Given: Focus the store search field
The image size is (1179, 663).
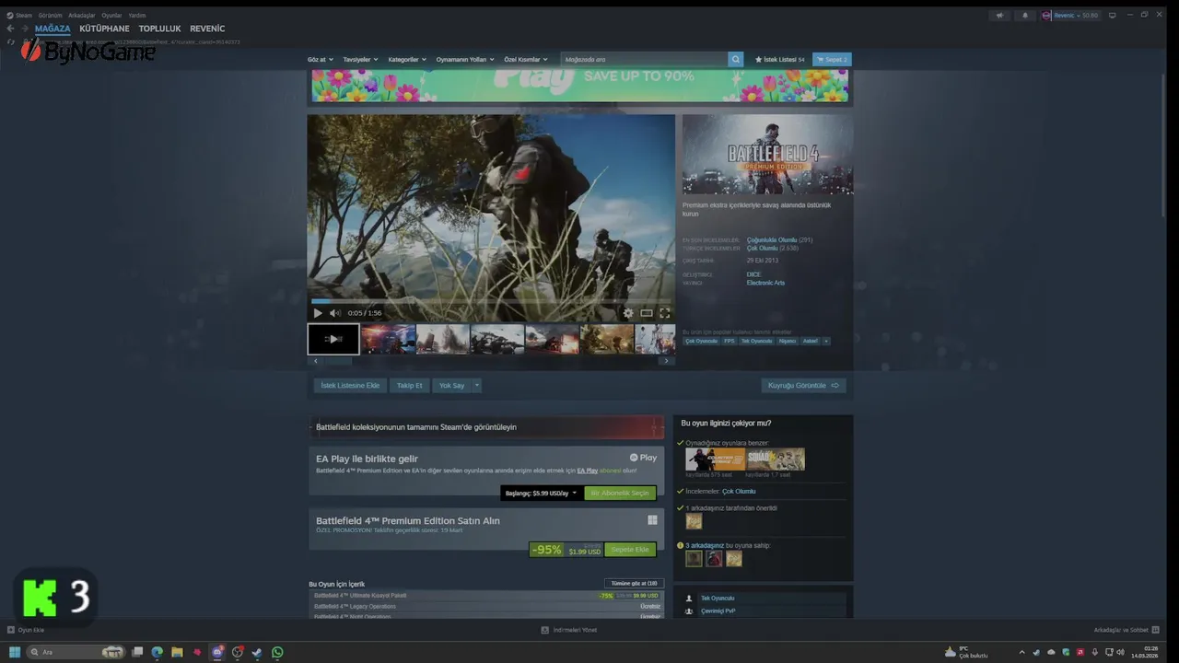Looking at the screenshot, I should [x=644, y=59].
